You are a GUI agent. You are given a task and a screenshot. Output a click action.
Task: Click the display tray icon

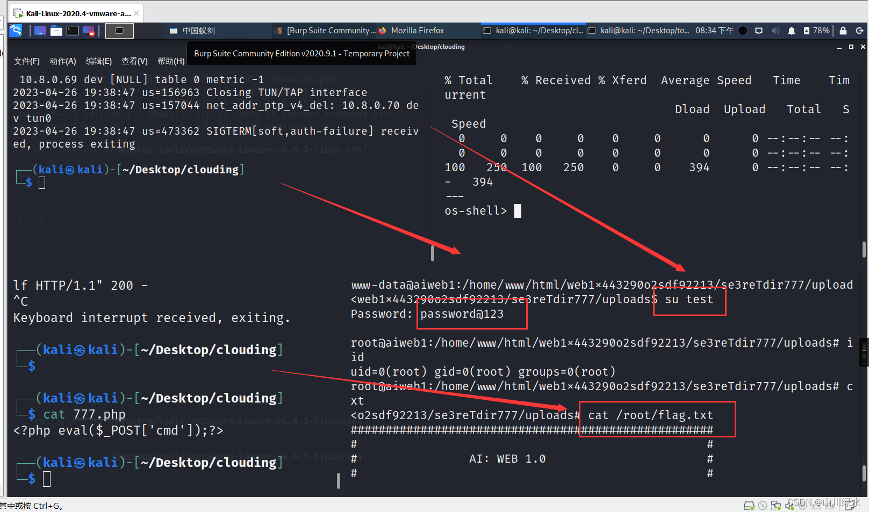[759, 31]
